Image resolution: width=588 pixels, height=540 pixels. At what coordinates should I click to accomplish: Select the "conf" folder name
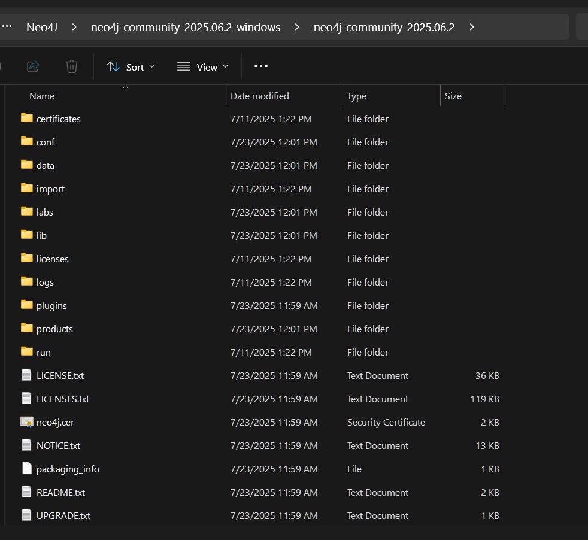[x=46, y=142]
